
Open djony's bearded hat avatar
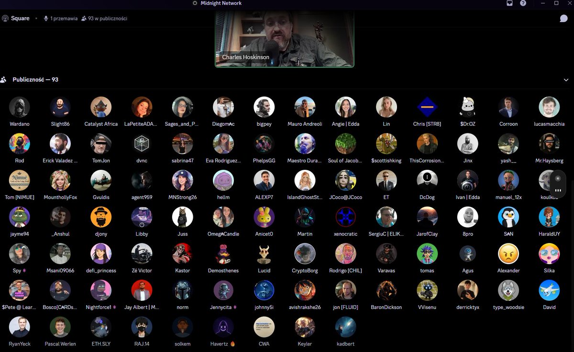tap(101, 217)
